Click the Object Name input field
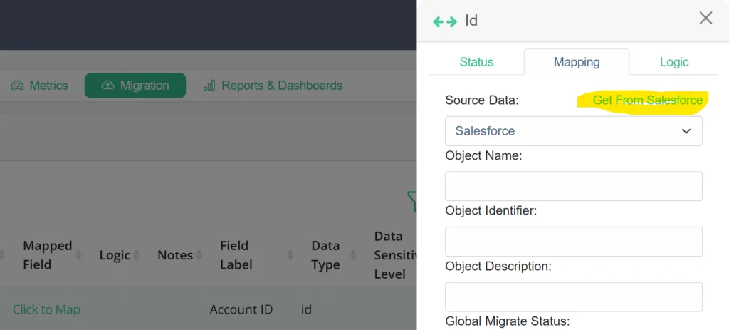The image size is (729, 330). click(x=574, y=186)
